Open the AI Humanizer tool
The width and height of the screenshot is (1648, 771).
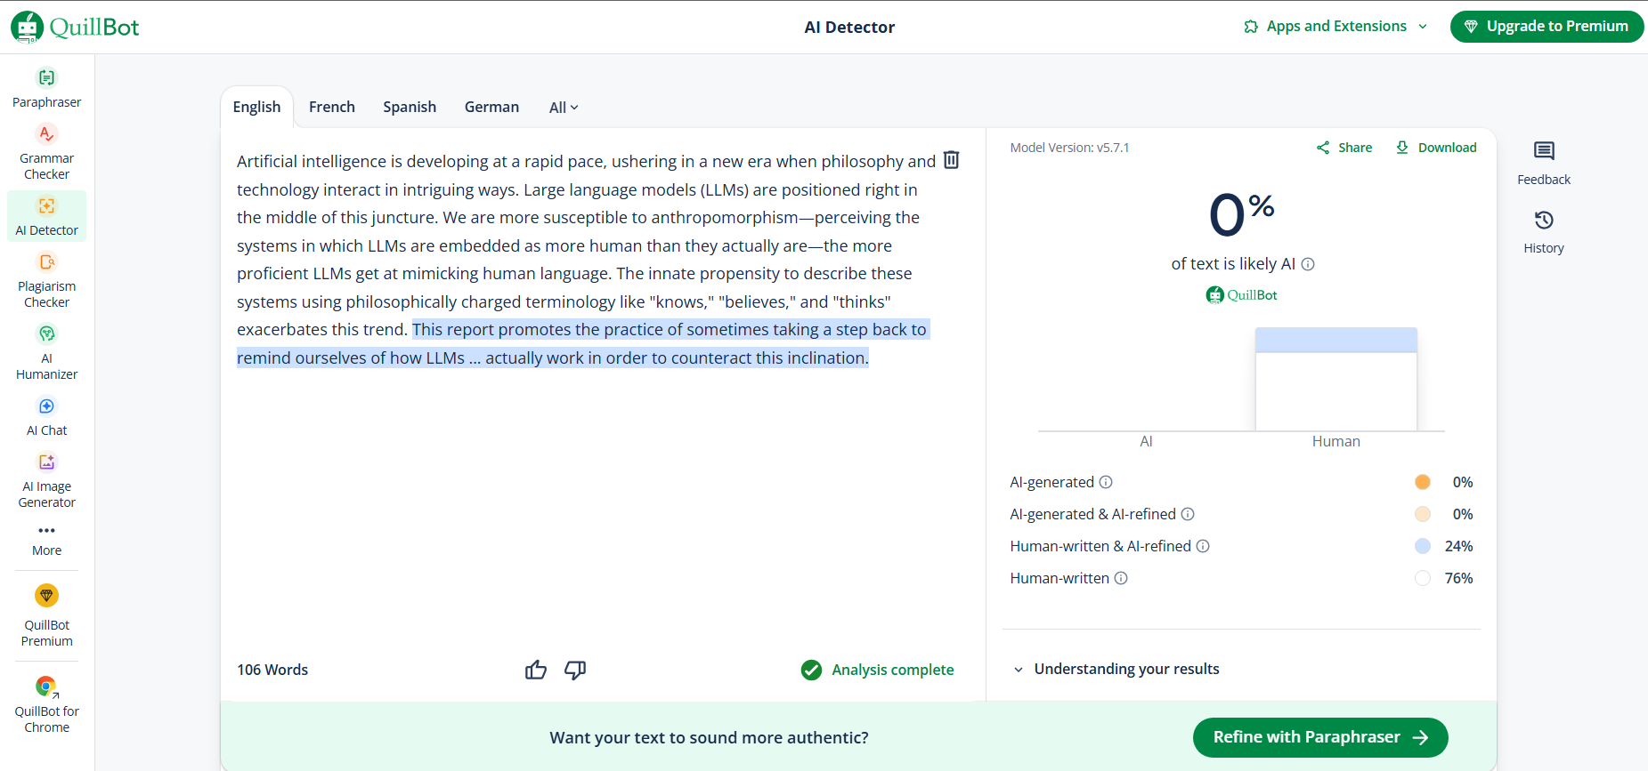pos(46,334)
